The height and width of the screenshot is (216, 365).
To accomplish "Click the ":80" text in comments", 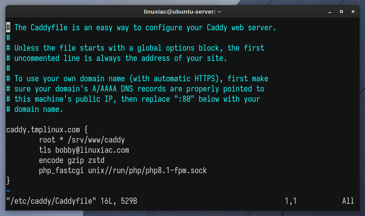I will coord(184,99).
